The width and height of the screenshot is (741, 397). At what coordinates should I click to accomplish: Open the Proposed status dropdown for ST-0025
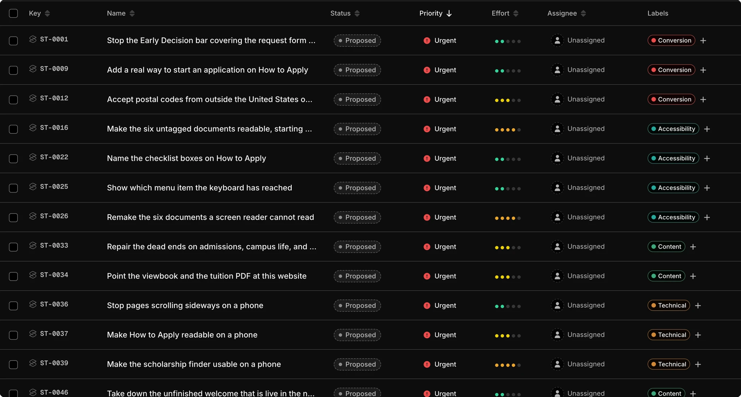[x=357, y=188]
